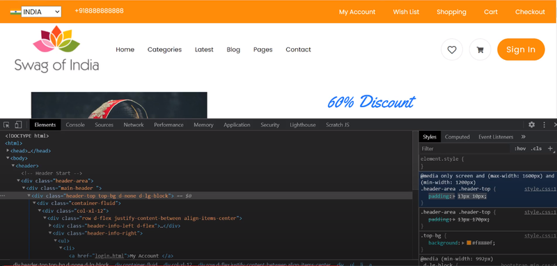Toggle the :hov element state button
This screenshot has width=557, height=266.
coord(520,148)
